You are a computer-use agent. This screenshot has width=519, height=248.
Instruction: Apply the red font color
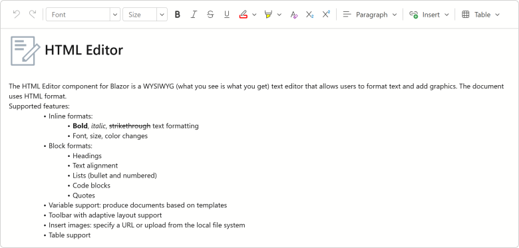(244, 15)
